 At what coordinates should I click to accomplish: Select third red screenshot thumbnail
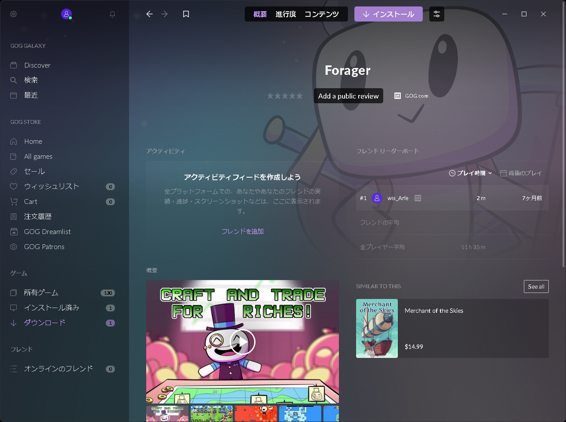pyautogui.click(x=256, y=414)
